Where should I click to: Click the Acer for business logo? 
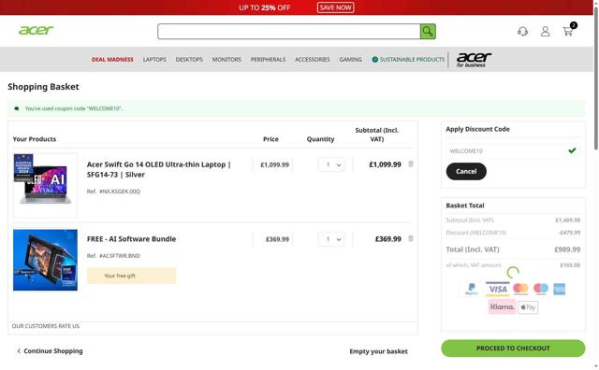pyautogui.click(x=474, y=60)
